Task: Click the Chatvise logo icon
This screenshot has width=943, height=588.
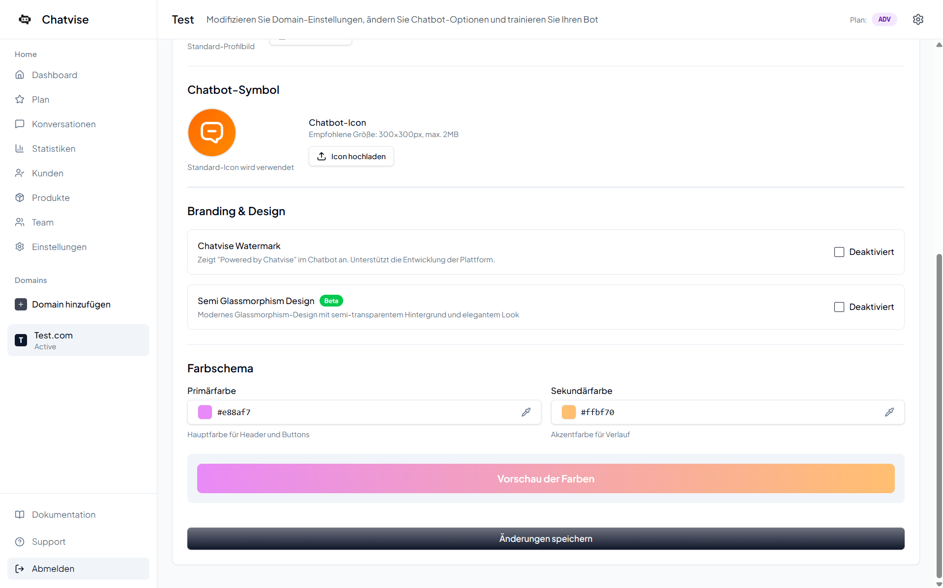Action: 25,20
